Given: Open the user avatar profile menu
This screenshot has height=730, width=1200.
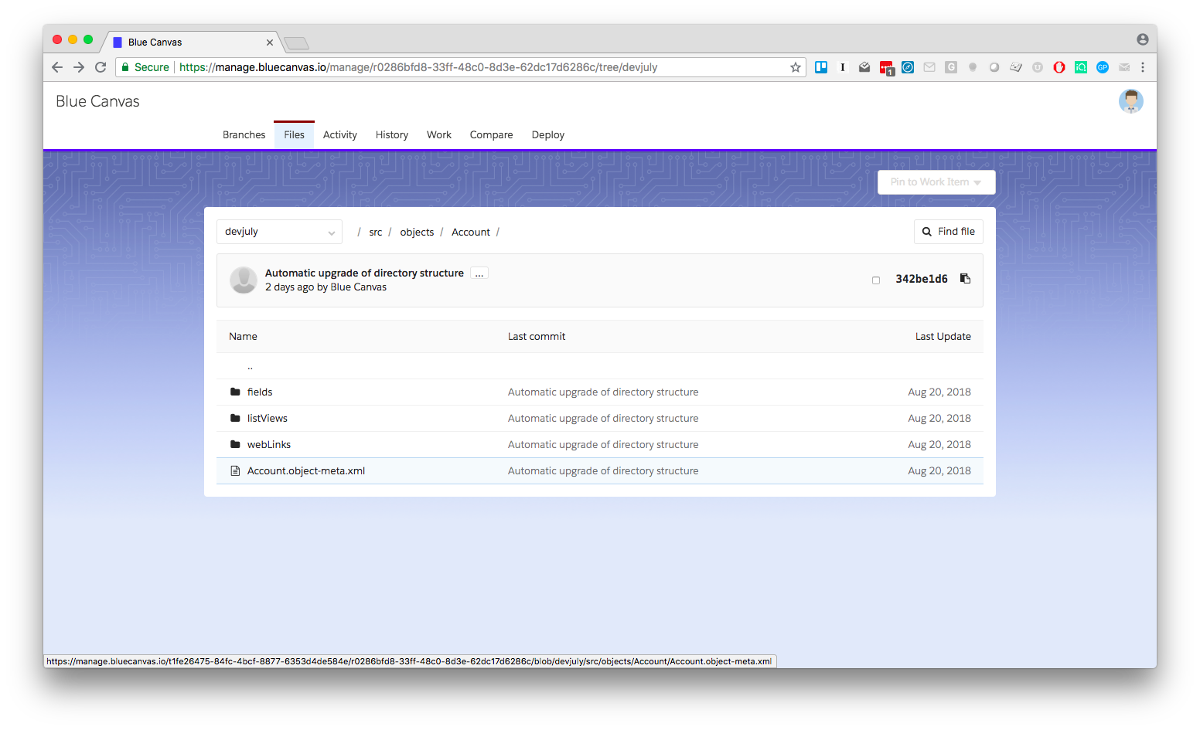Looking at the screenshot, I should pos(1130,101).
